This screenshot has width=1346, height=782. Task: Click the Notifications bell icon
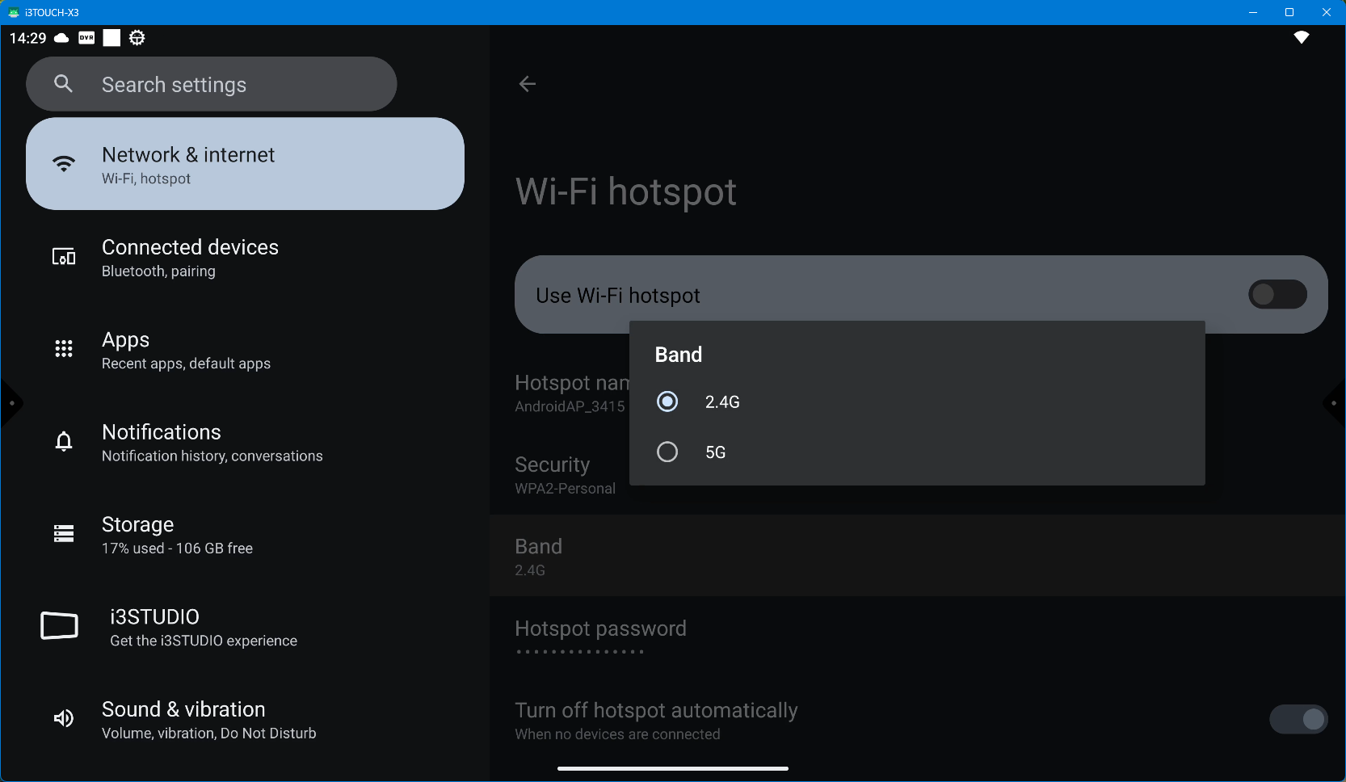point(64,441)
